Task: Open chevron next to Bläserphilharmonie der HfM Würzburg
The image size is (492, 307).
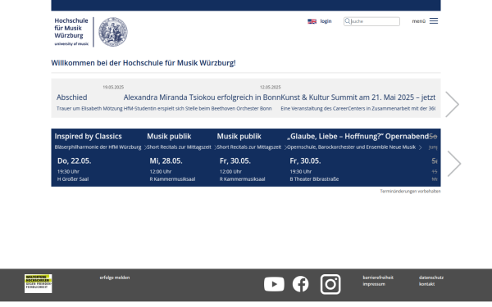Action: [145, 147]
